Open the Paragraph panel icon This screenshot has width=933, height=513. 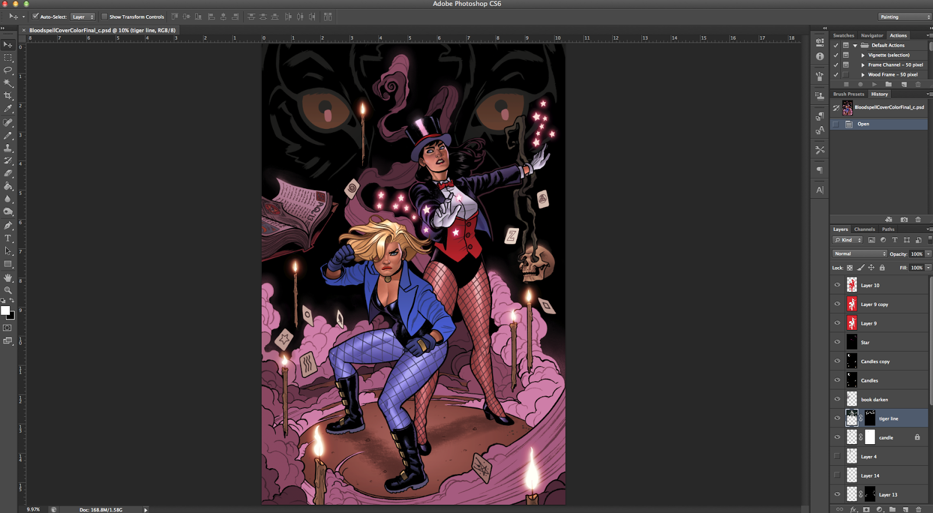(x=820, y=170)
